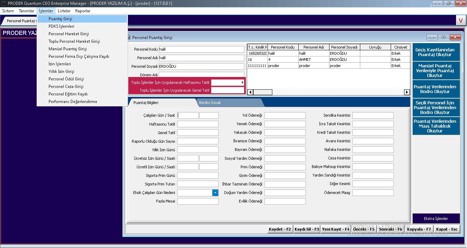Select Puantaj Girişi from the İşlemler menu

60,19
